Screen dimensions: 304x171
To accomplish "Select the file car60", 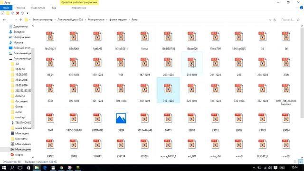I will [x=286, y=148].
